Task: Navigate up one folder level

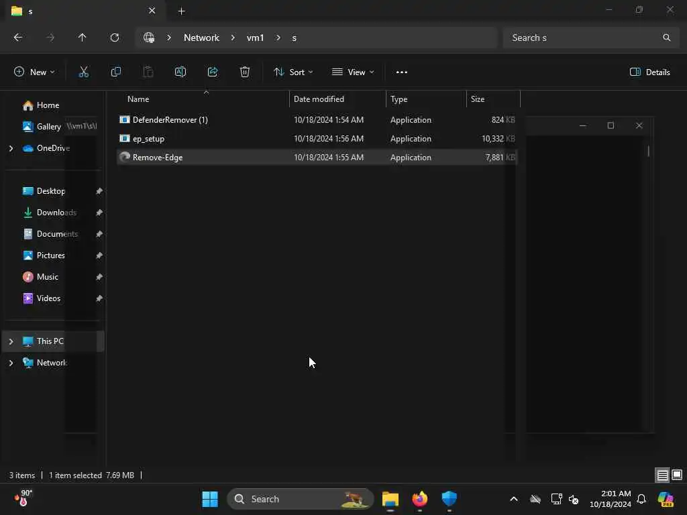Action: tap(82, 38)
